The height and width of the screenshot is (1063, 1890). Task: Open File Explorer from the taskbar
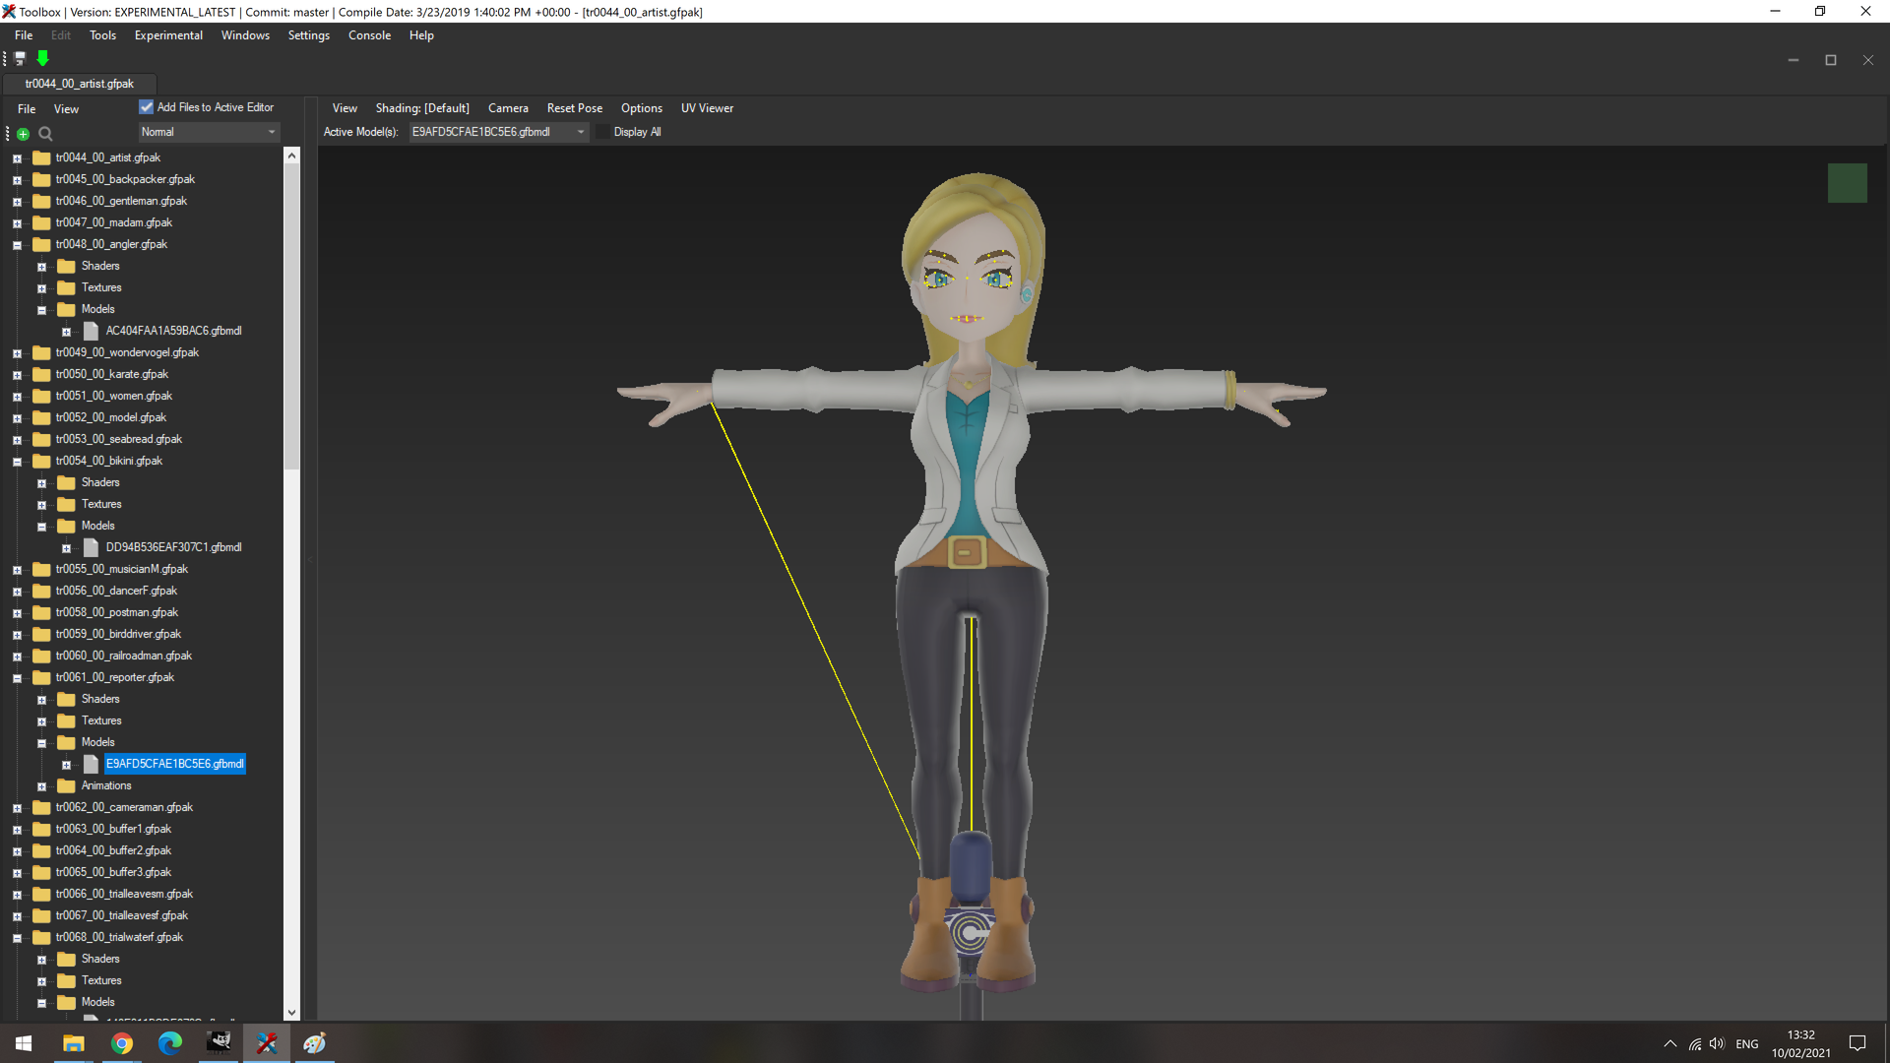[74, 1043]
